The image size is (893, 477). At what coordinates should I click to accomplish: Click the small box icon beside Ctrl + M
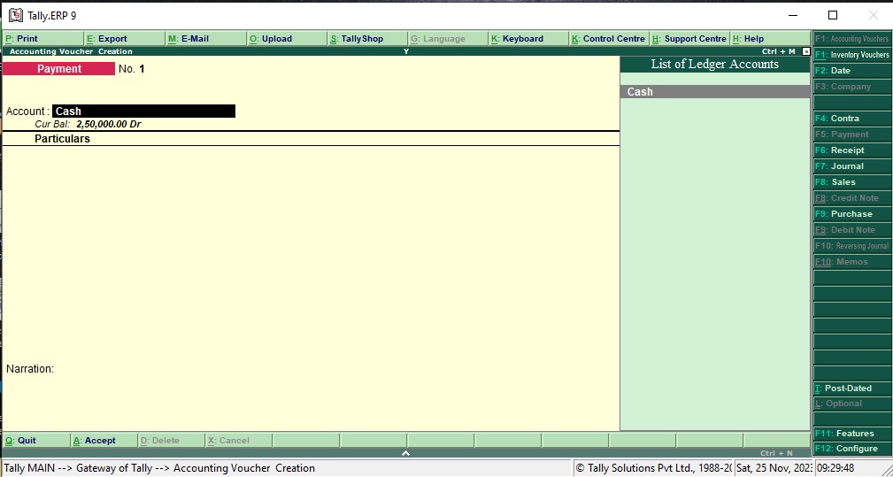805,51
